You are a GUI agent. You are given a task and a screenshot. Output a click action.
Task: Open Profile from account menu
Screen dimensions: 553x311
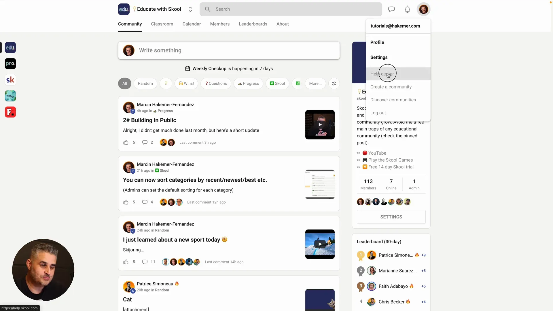coord(398,42)
